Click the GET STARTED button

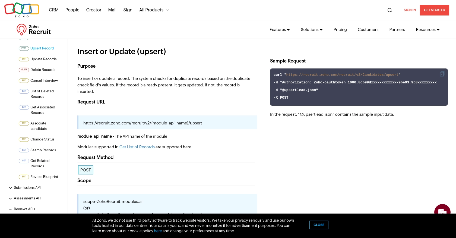(x=434, y=10)
